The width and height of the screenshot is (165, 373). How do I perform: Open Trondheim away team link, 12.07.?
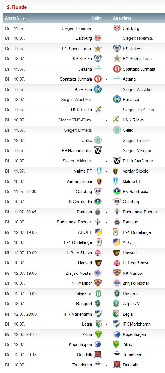132,355
